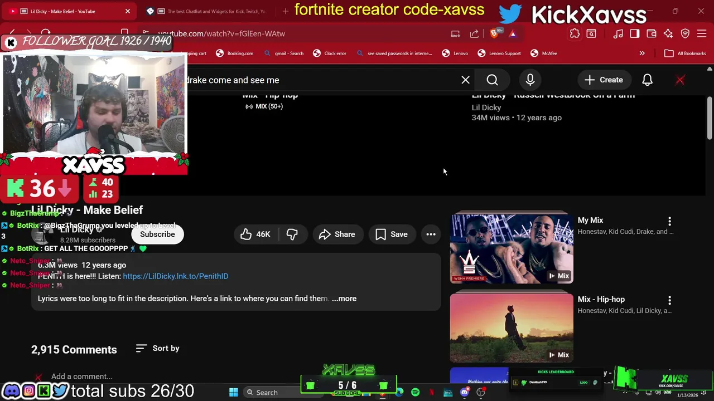Click the My Mix title text
This screenshot has height=401, width=714.
pyautogui.click(x=590, y=221)
